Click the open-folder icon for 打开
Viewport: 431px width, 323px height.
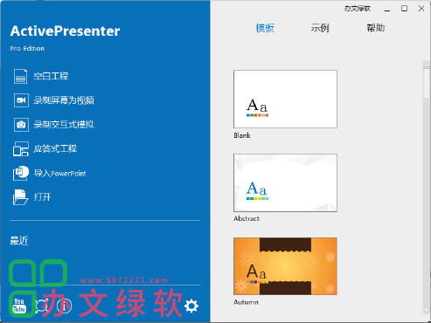point(20,197)
